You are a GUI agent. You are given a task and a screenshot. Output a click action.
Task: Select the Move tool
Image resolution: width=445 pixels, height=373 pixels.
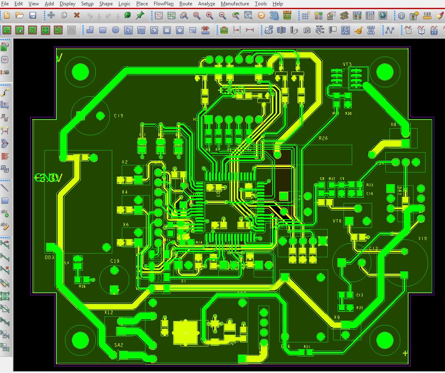pos(51,15)
